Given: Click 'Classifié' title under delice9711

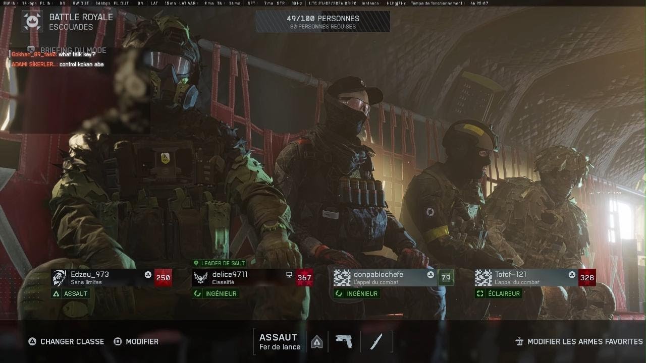Looking at the screenshot, I should tap(223, 282).
